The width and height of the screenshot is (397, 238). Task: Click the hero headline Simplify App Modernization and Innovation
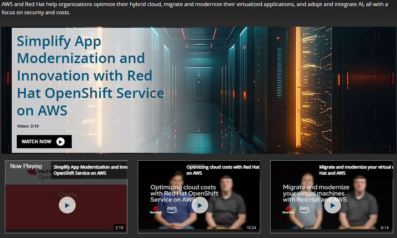(90, 76)
